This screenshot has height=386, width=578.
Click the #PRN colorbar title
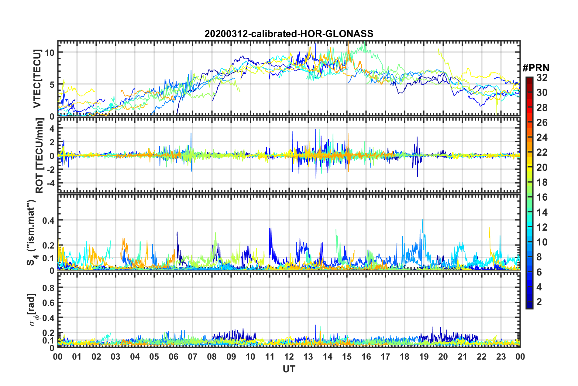tap(536, 68)
